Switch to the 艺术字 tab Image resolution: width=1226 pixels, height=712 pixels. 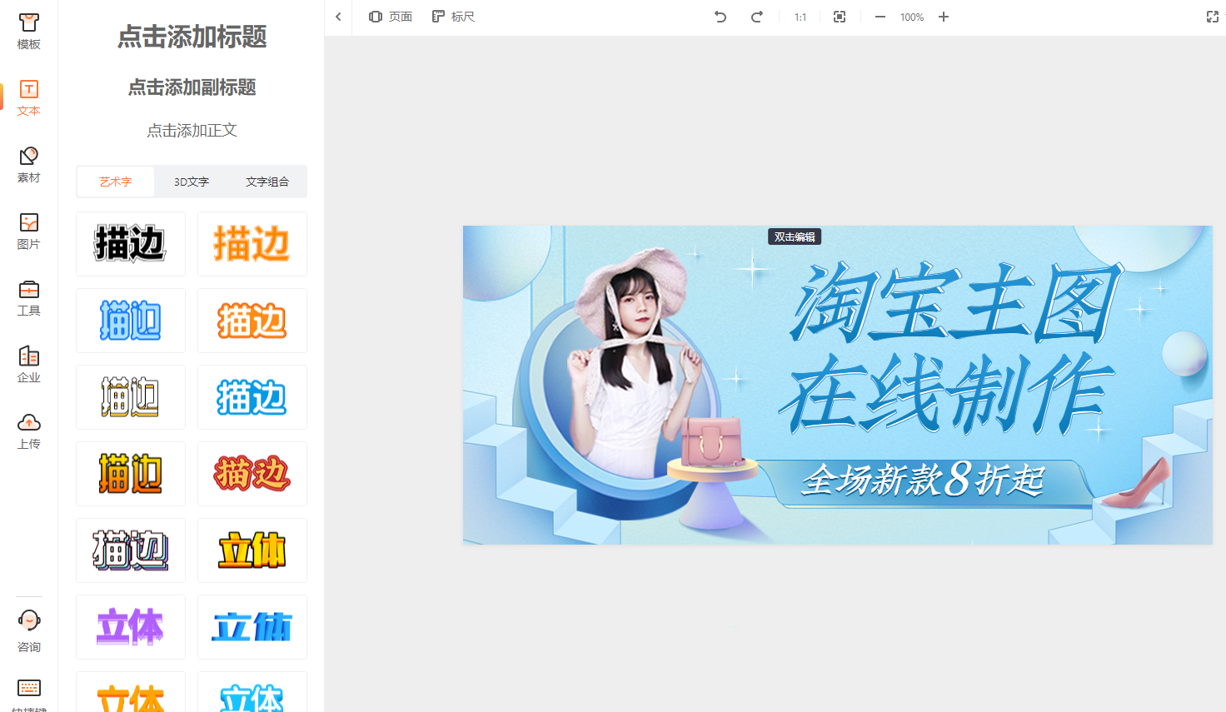[x=116, y=182]
